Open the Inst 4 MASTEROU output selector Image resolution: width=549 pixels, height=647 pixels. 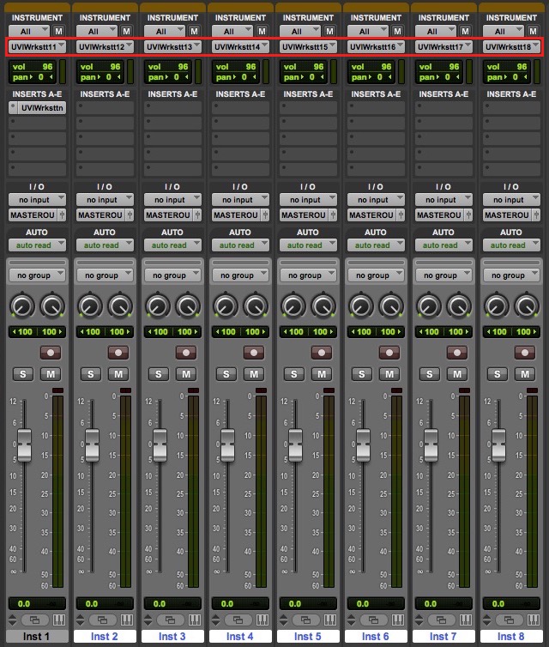point(237,215)
